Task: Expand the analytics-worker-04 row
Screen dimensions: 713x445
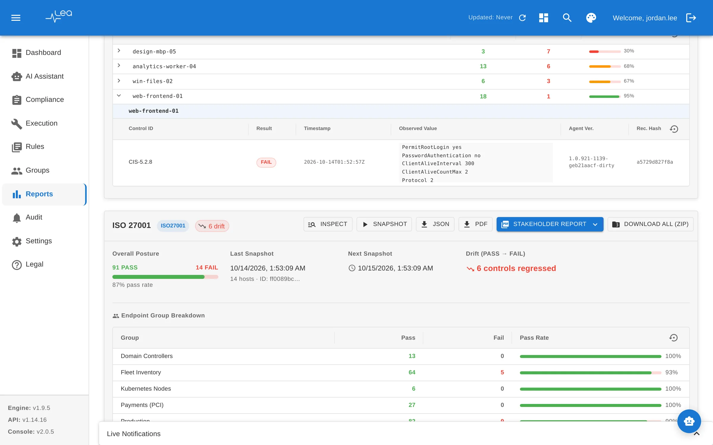Action: click(119, 66)
